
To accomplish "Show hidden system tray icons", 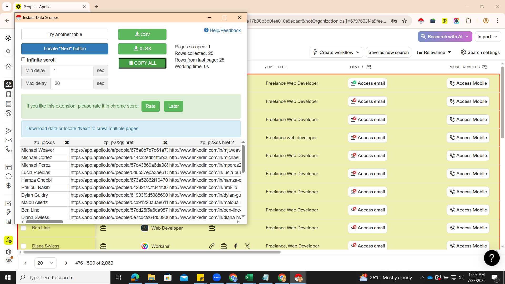I will [x=422, y=277].
